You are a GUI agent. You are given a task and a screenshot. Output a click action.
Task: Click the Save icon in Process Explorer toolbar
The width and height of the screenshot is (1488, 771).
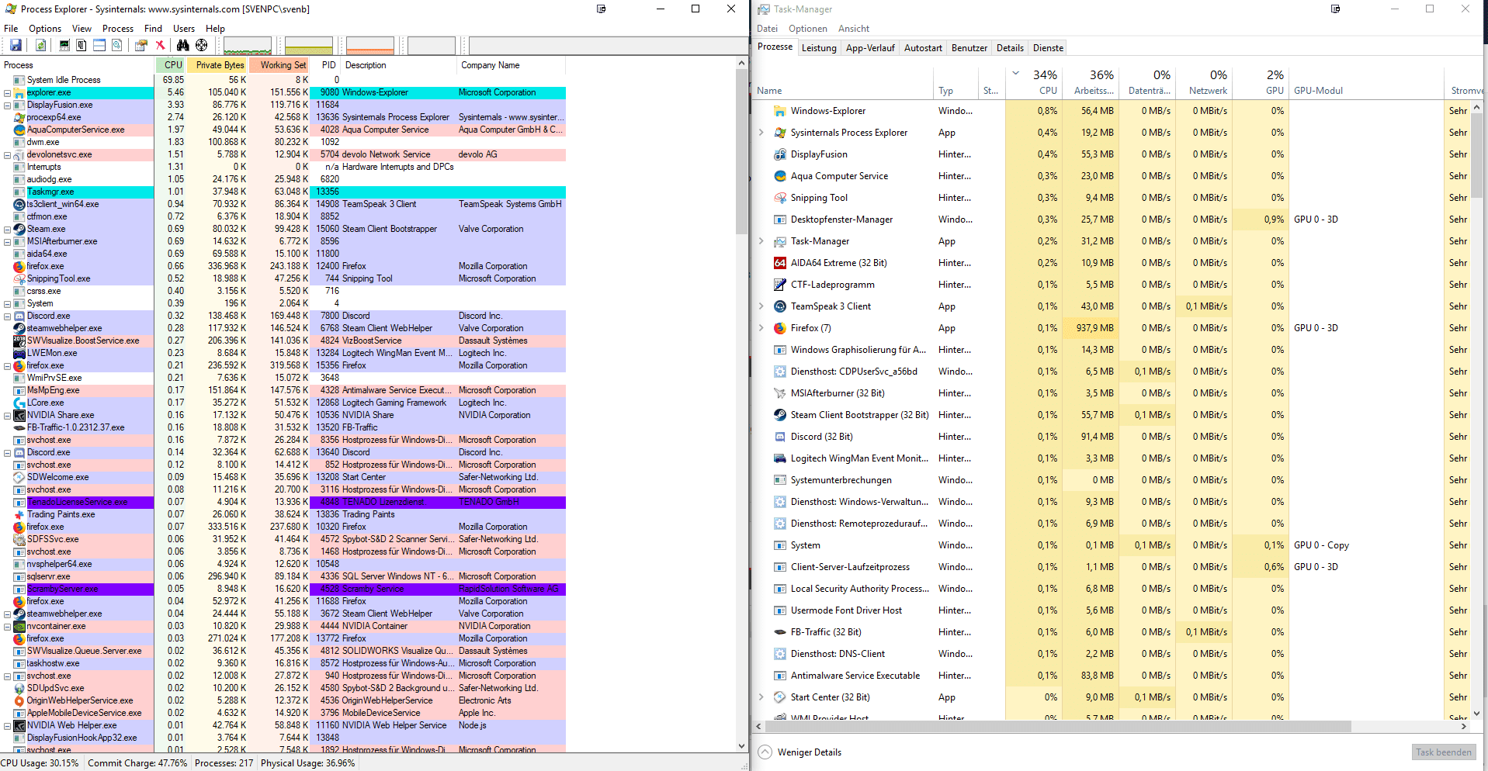pyautogui.click(x=16, y=45)
